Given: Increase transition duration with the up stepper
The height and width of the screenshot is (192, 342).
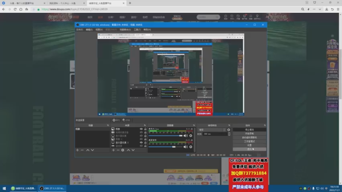Looking at the screenshot, I should tap(229, 133).
